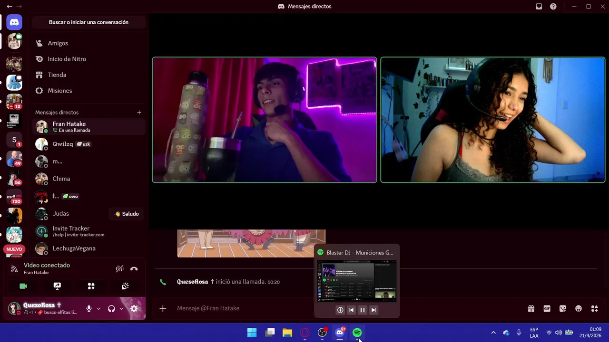The image size is (609, 342).
Task: Add attachment with message plus button
Action: coord(163,308)
